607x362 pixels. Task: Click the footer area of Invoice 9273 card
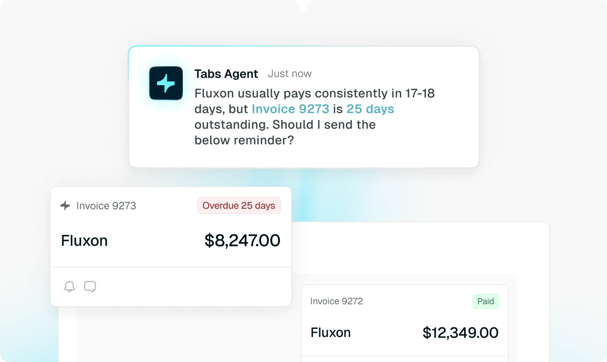(171, 287)
